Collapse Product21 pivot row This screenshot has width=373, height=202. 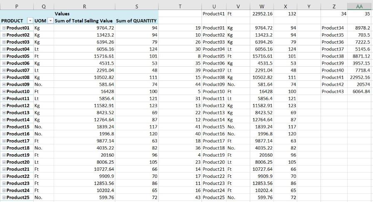coord(4,169)
